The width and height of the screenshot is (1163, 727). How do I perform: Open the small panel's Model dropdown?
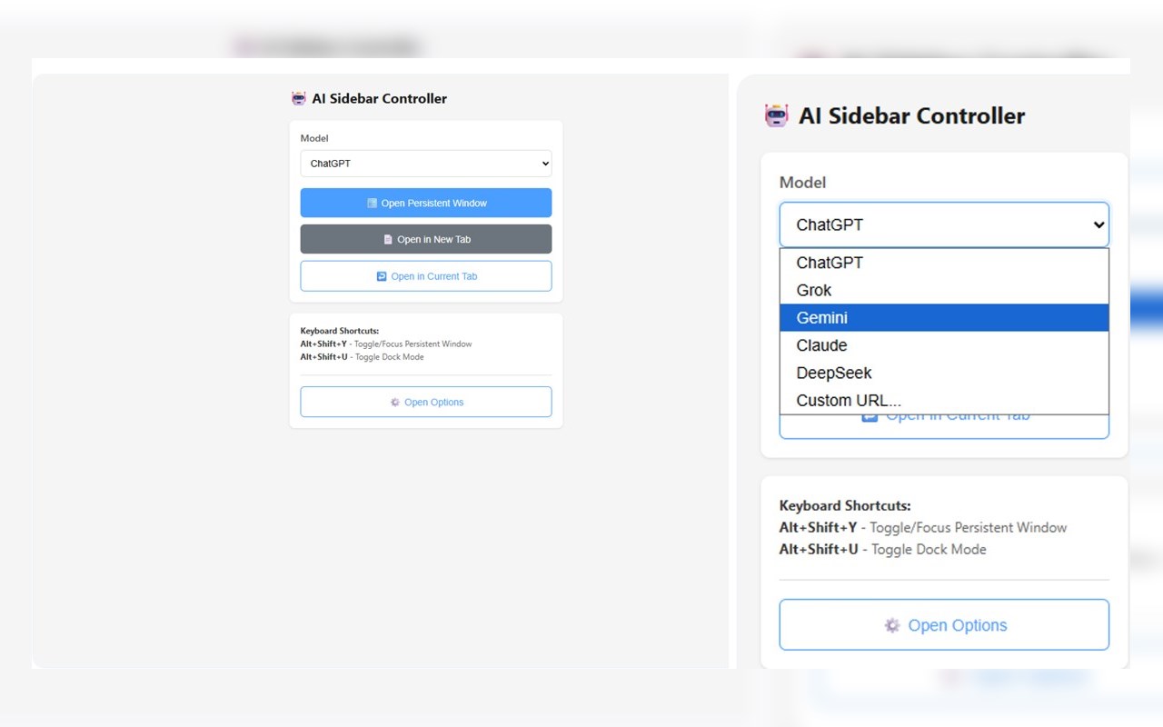click(425, 164)
